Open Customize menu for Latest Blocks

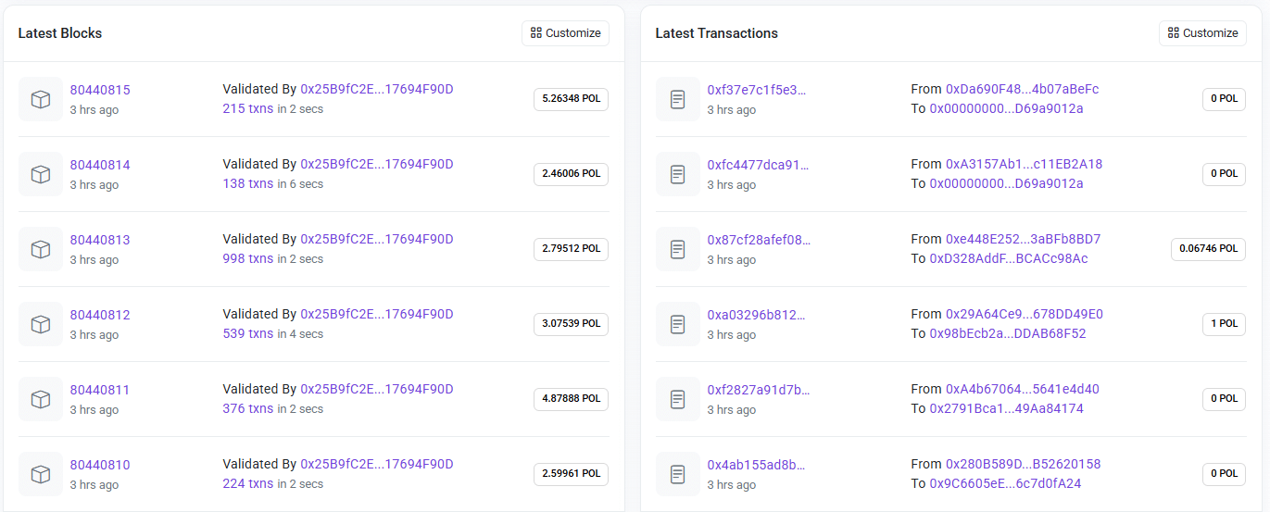click(x=565, y=33)
